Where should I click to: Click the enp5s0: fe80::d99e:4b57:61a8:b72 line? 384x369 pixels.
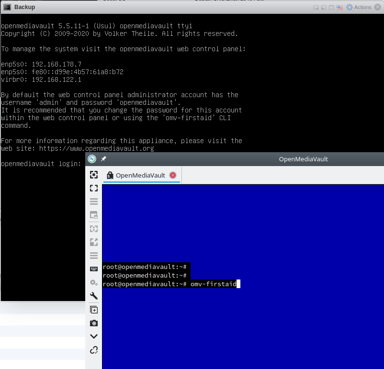point(62,72)
